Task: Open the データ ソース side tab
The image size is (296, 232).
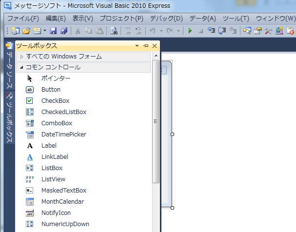Action: 9,66
